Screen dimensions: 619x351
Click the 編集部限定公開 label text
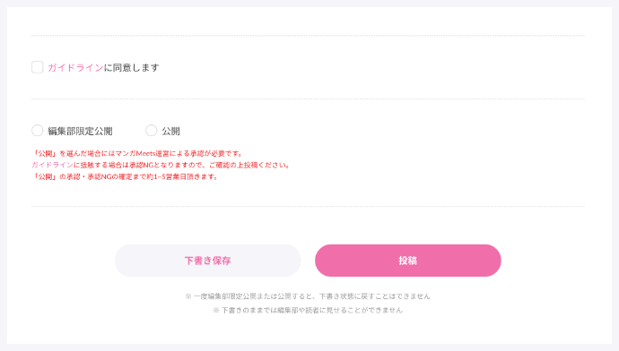[80, 132]
